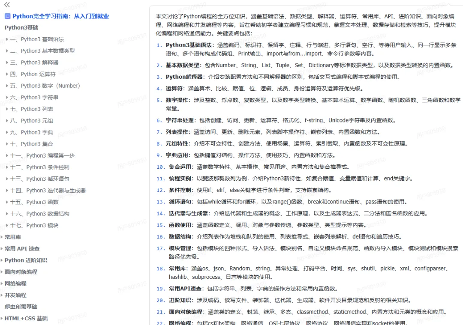The height and width of the screenshot is (325, 463).
Task: Expand arrow for 一、Python3 基础语法
Action: [x=7, y=39]
